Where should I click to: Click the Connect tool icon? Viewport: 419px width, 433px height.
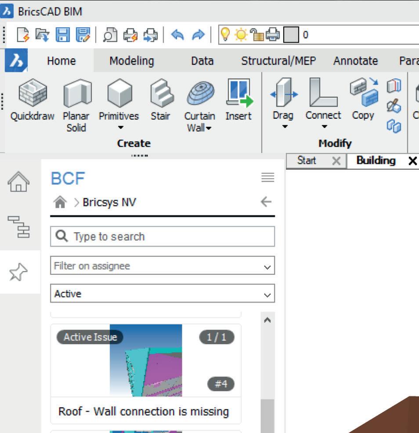click(x=323, y=92)
